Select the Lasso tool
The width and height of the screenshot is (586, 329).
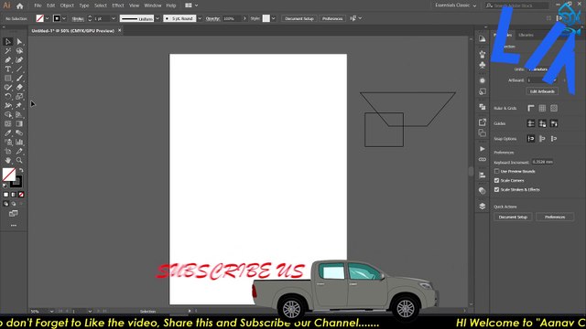coord(19,51)
